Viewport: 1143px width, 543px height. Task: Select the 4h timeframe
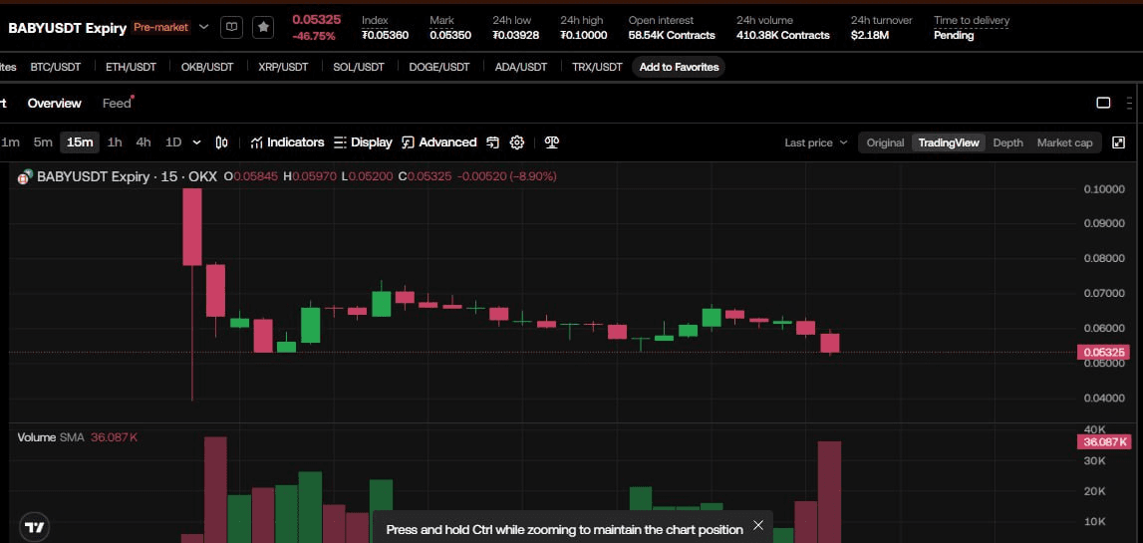tap(143, 142)
